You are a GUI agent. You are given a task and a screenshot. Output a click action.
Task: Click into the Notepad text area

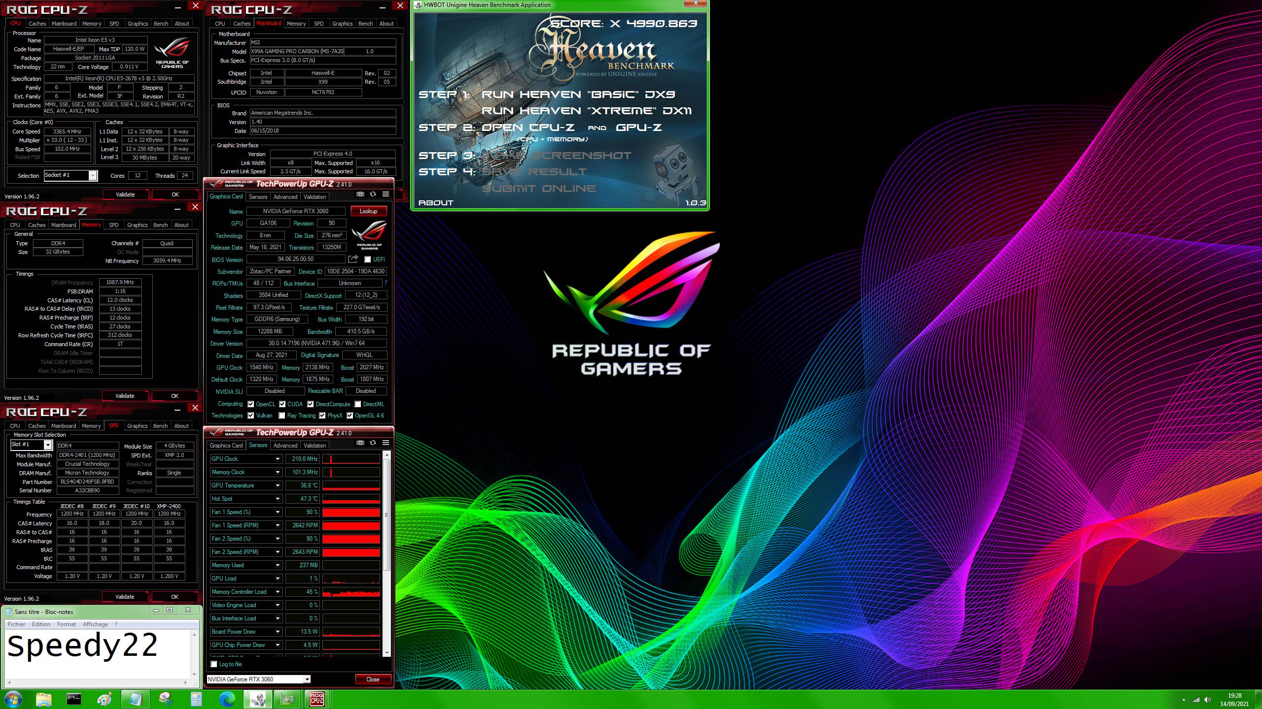pos(98,654)
